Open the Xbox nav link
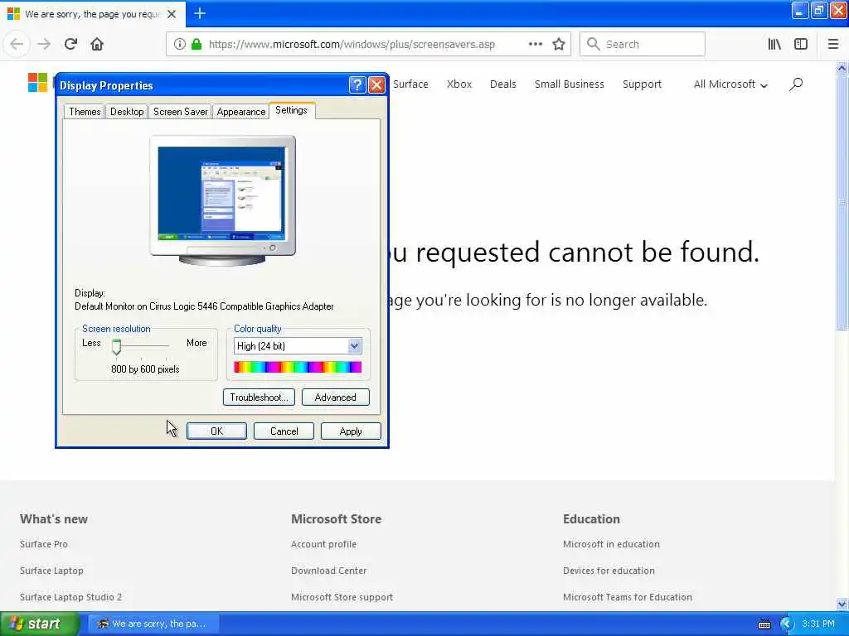Image resolution: width=849 pixels, height=636 pixels. click(459, 84)
